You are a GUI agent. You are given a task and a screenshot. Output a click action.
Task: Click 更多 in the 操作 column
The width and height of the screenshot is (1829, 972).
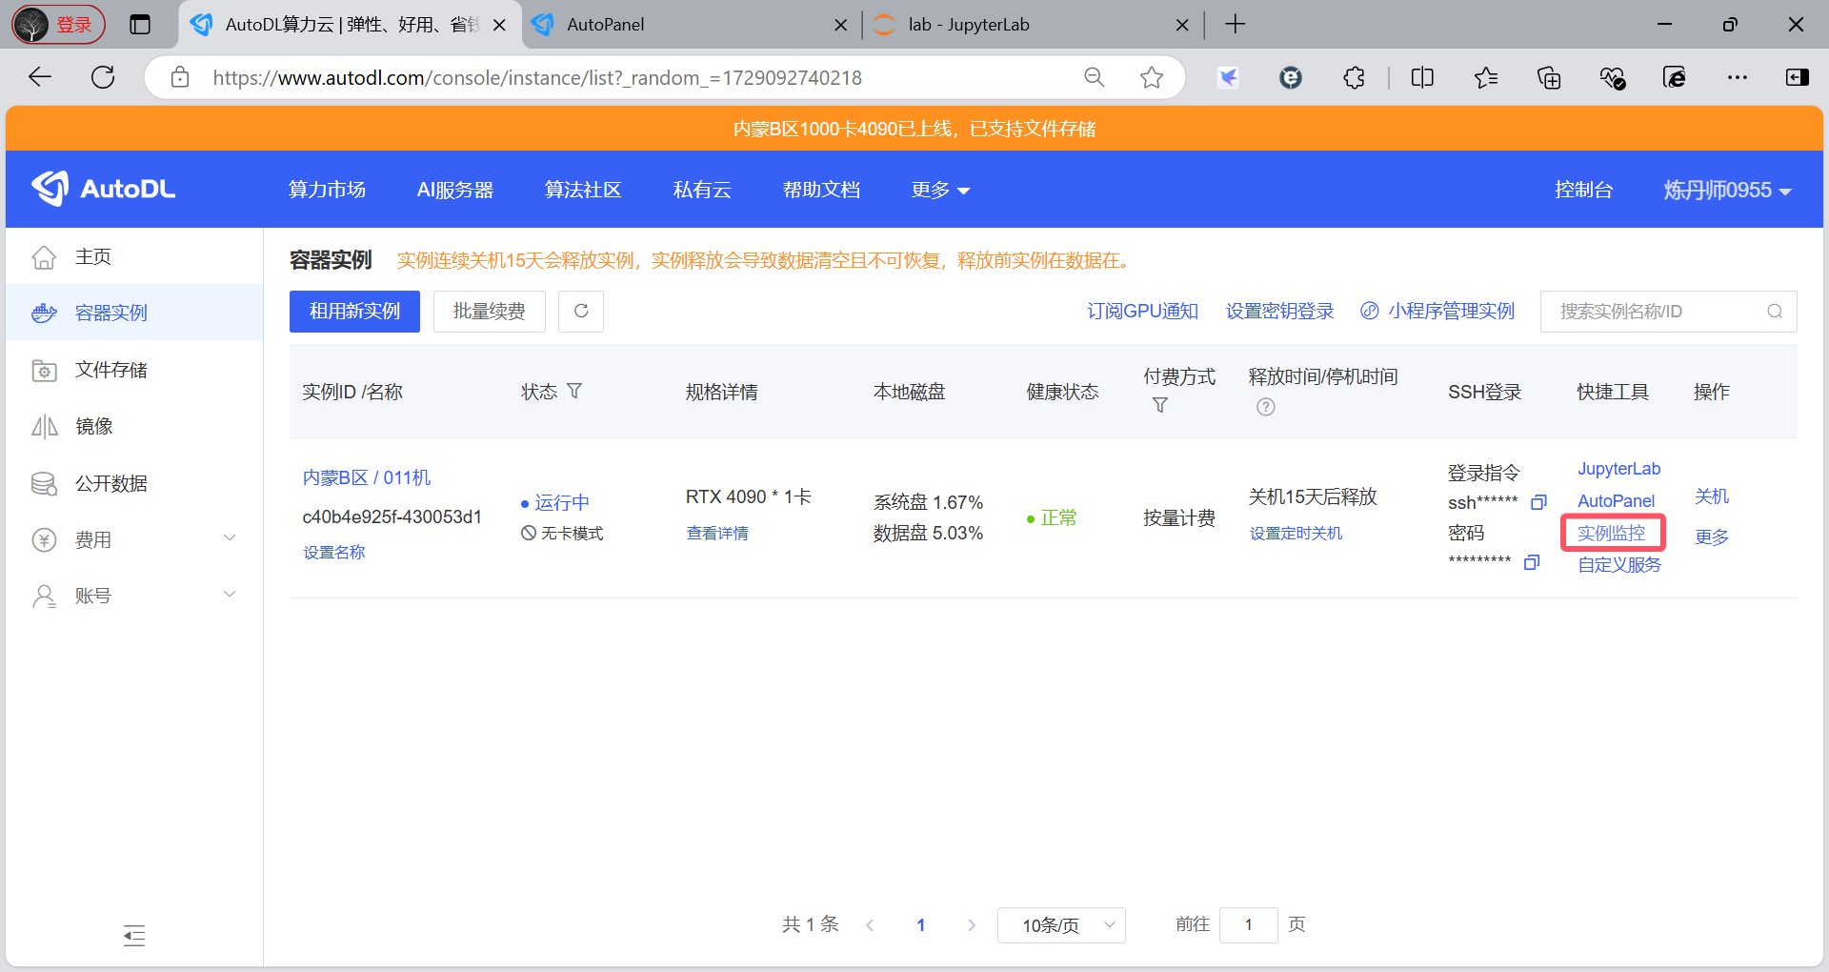(1711, 537)
